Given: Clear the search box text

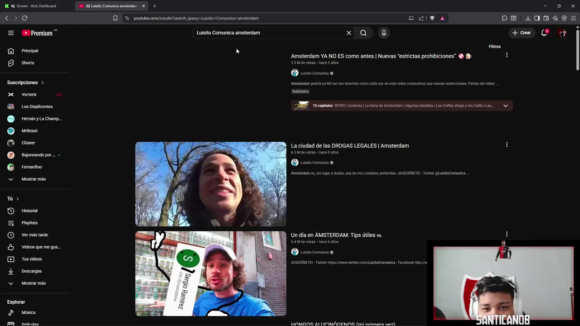Looking at the screenshot, I should 349,33.
